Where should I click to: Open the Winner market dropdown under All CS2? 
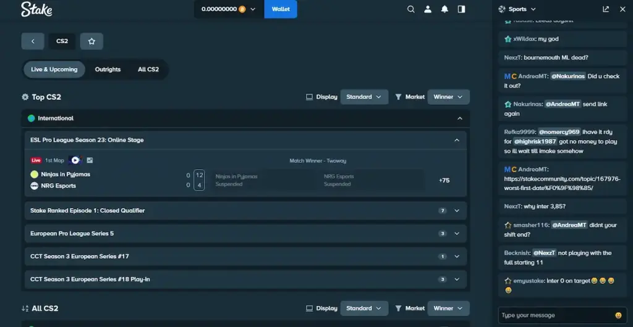point(448,308)
